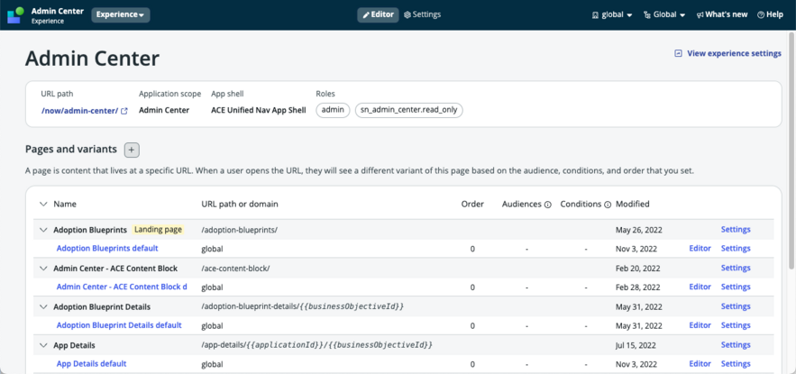Open Settings for Adoption Blueprint Details page
The width and height of the screenshot is (796, 374).
click(x=736, y=306)
